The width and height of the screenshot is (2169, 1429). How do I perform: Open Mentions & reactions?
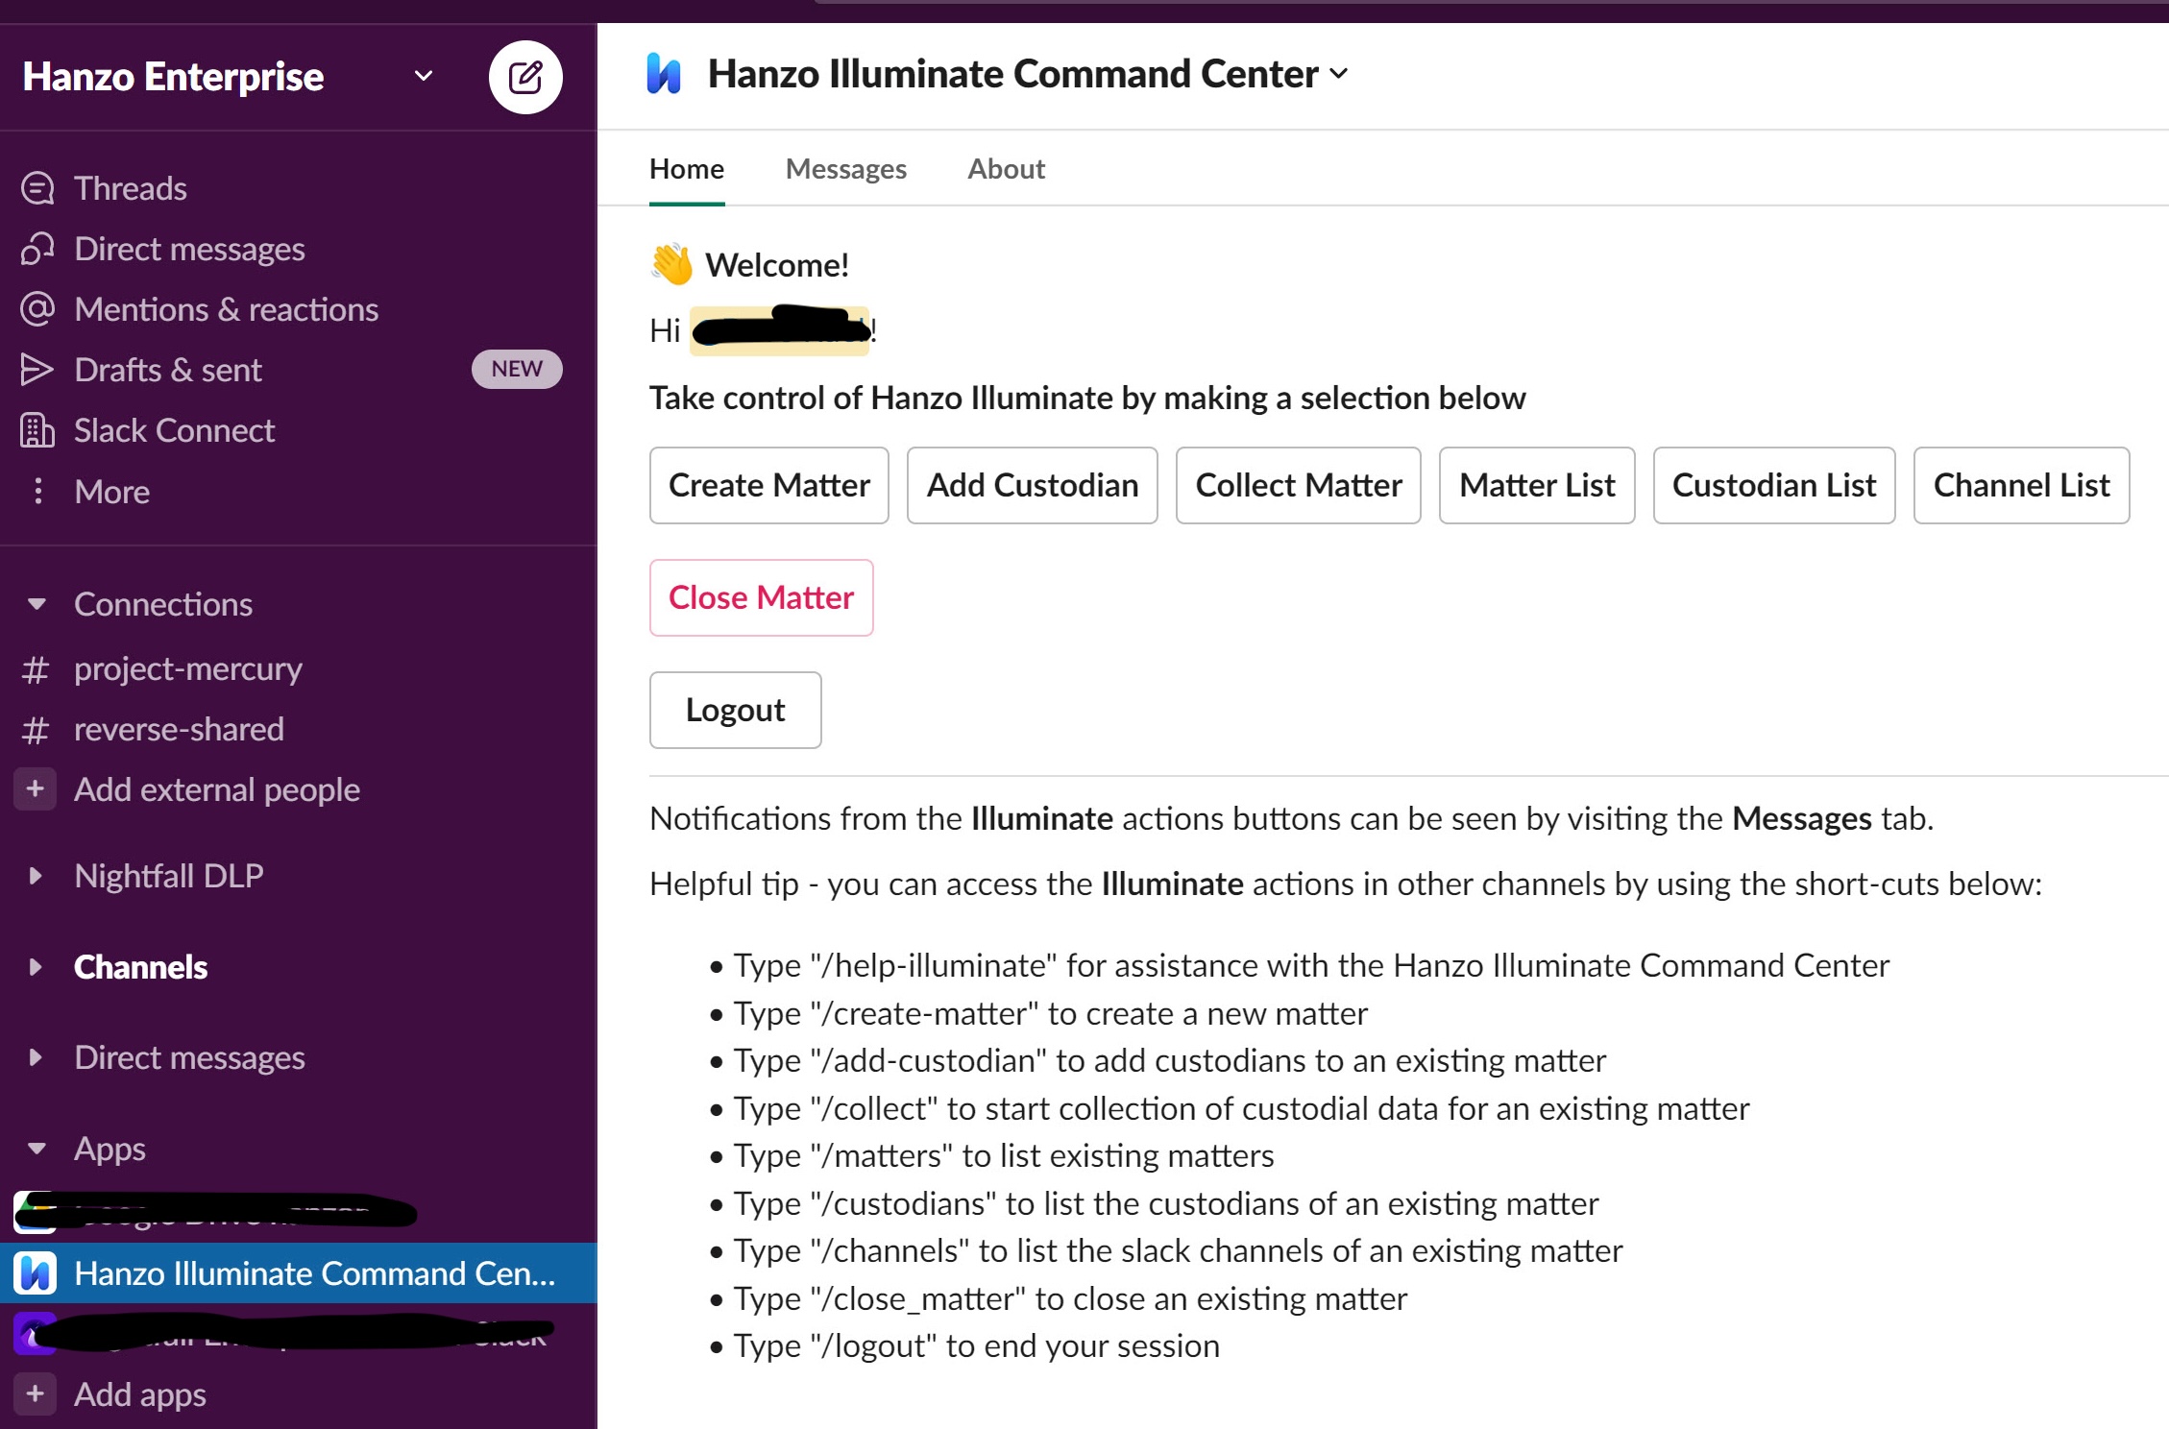pos(226,309)
